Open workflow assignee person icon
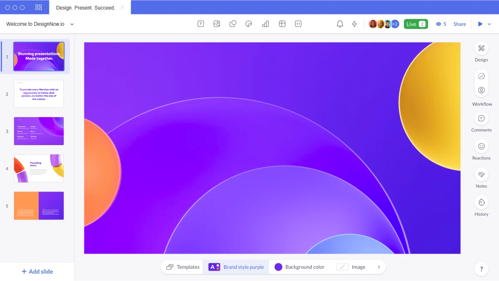The height and width of the screenshot is (281, 499). [x=481, y=90]
